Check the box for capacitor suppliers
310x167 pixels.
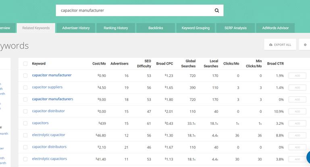tap(25, 88)
